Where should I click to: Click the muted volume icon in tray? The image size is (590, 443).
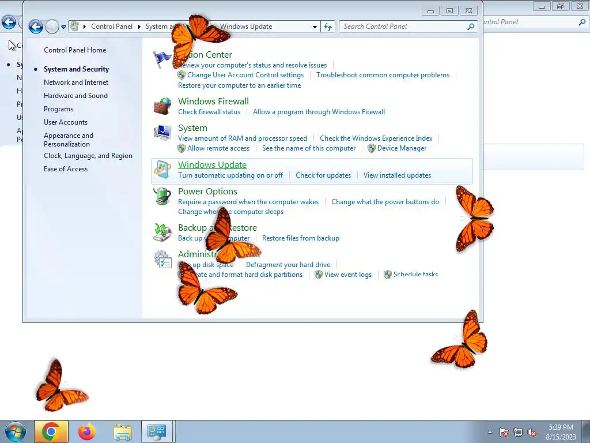tap(532, 432)
